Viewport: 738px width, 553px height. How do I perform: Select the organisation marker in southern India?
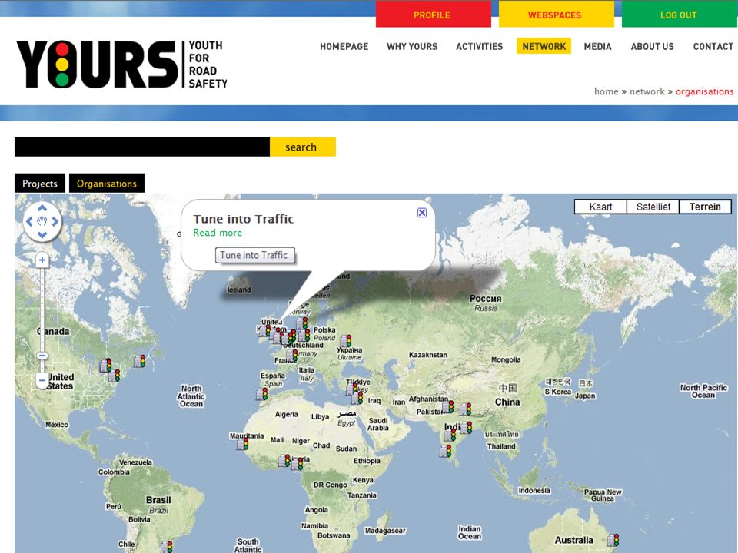click(x=446, y=451)
